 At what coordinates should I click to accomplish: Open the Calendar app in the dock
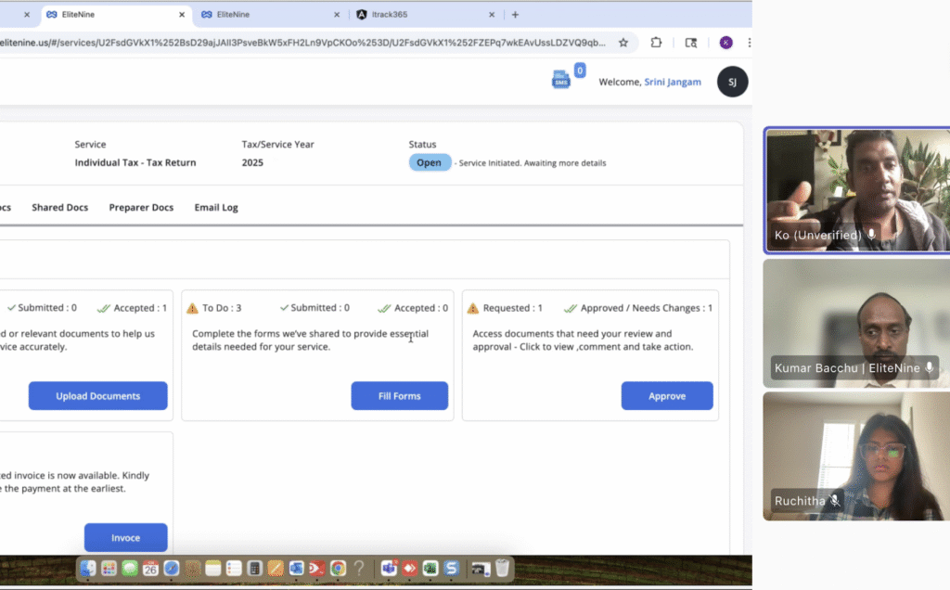pos(150,568)
